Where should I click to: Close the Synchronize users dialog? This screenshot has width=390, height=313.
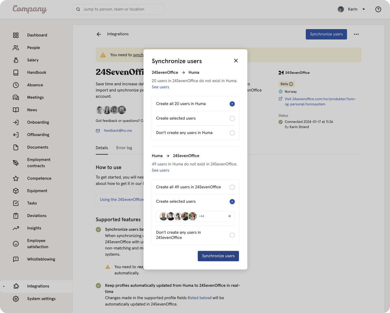(236, 61)
